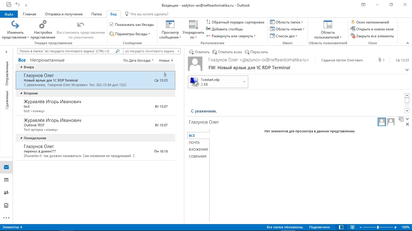Open View Settings (Настройка представления)
The height and width of the screenshot is (231, 412).
[x=43, y=29]
